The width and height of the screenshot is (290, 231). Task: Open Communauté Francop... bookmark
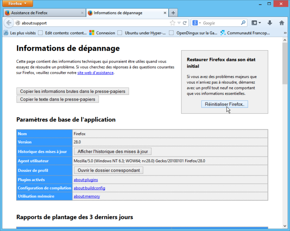[x=245, y=33]
